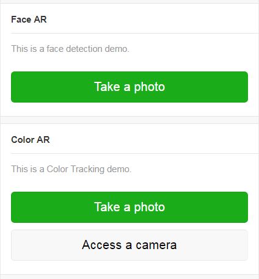
Task: Start photo capture for Color Tracking demo
Action: (129, 207)
